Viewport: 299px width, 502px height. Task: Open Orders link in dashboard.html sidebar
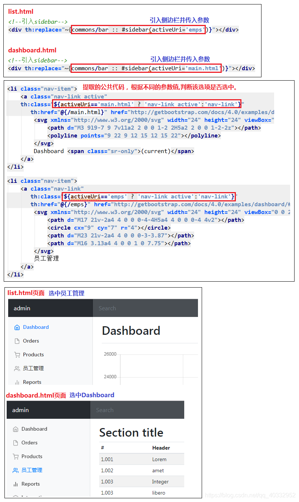pos(29,443)
